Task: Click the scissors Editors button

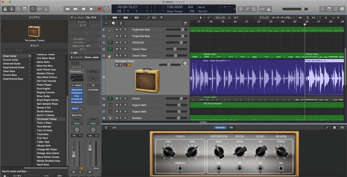Action: (46, 9)
